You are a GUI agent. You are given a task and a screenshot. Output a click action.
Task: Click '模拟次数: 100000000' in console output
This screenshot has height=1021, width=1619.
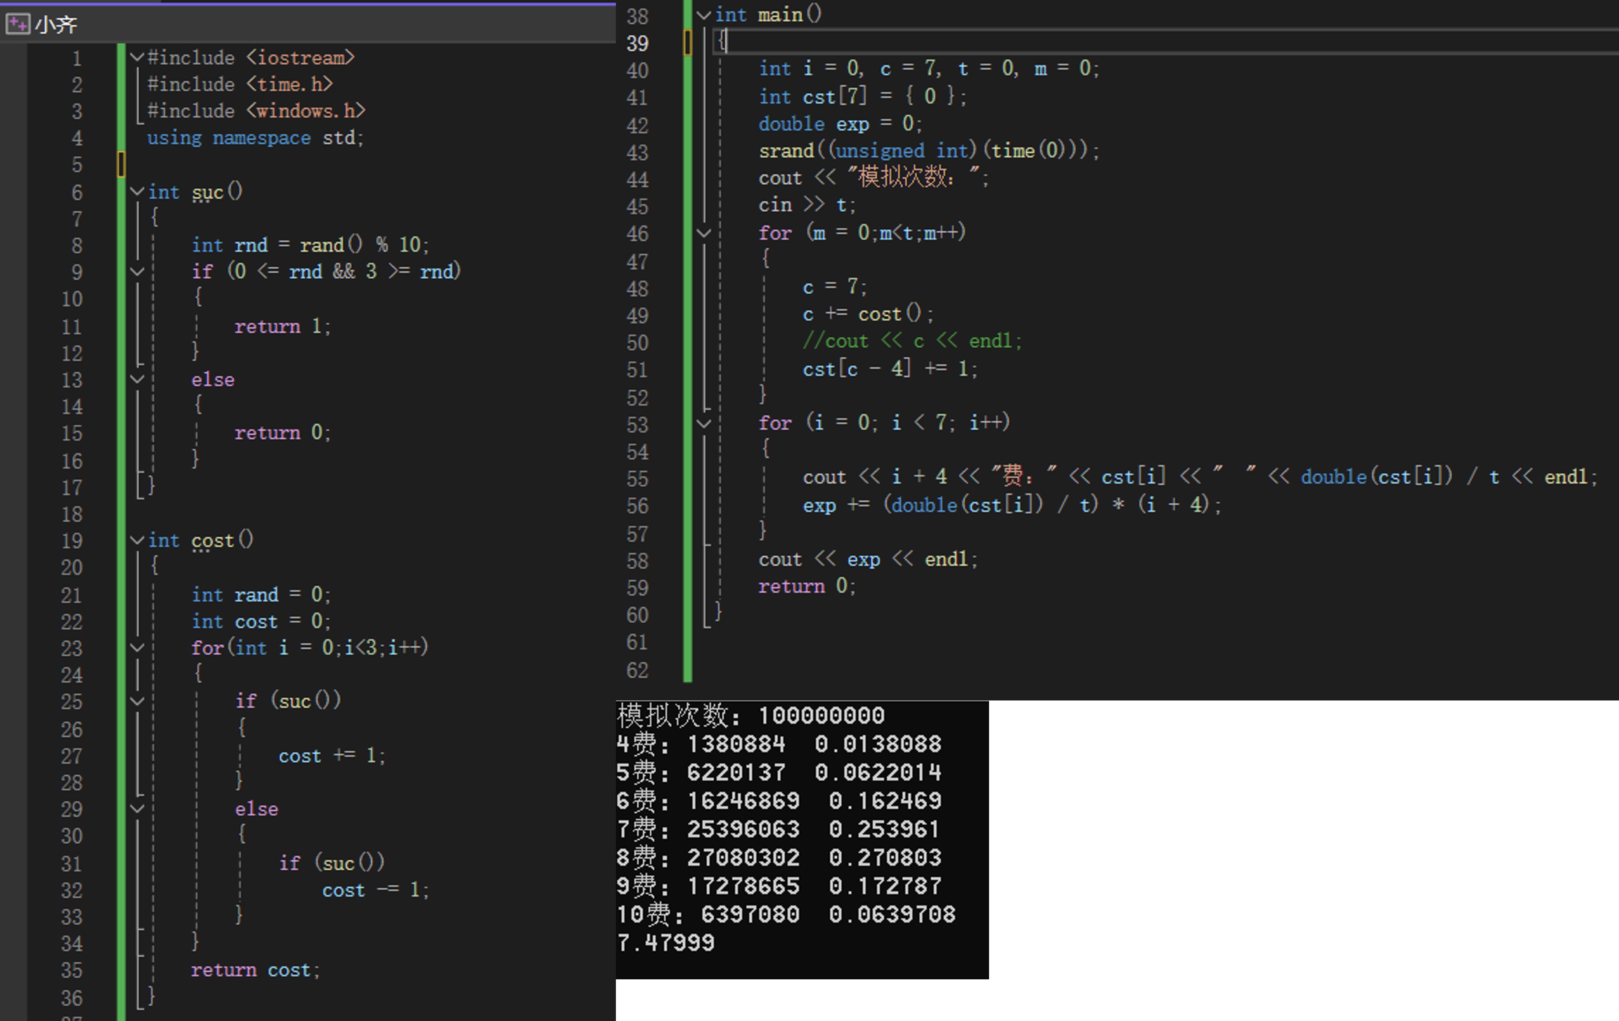coord(751,715)
